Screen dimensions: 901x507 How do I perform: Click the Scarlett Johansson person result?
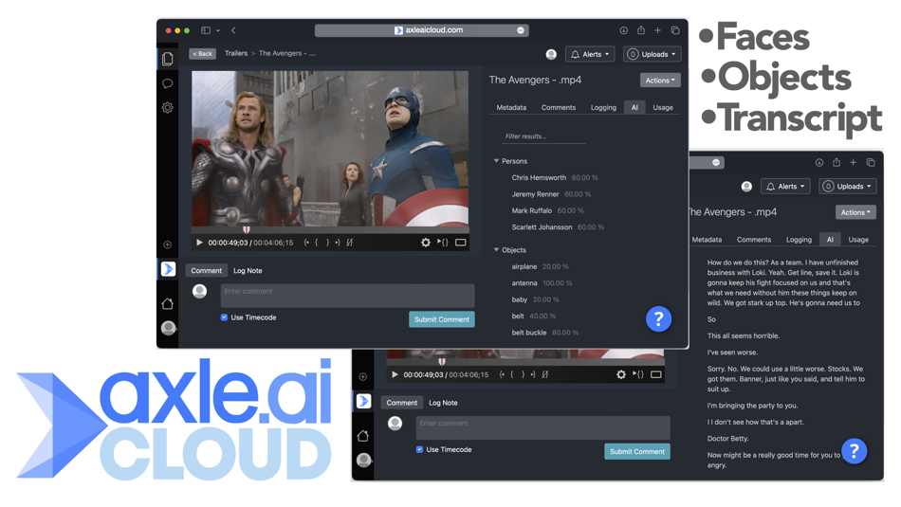click(x=542, y=226)
